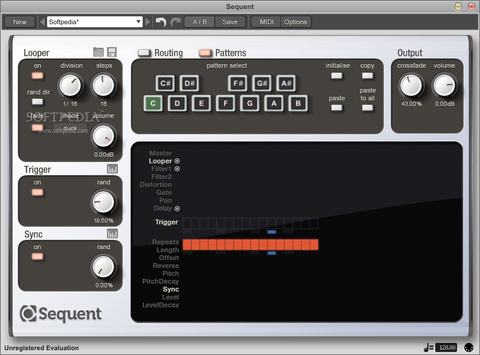Toggle Trigger on switch

(37, 192)
